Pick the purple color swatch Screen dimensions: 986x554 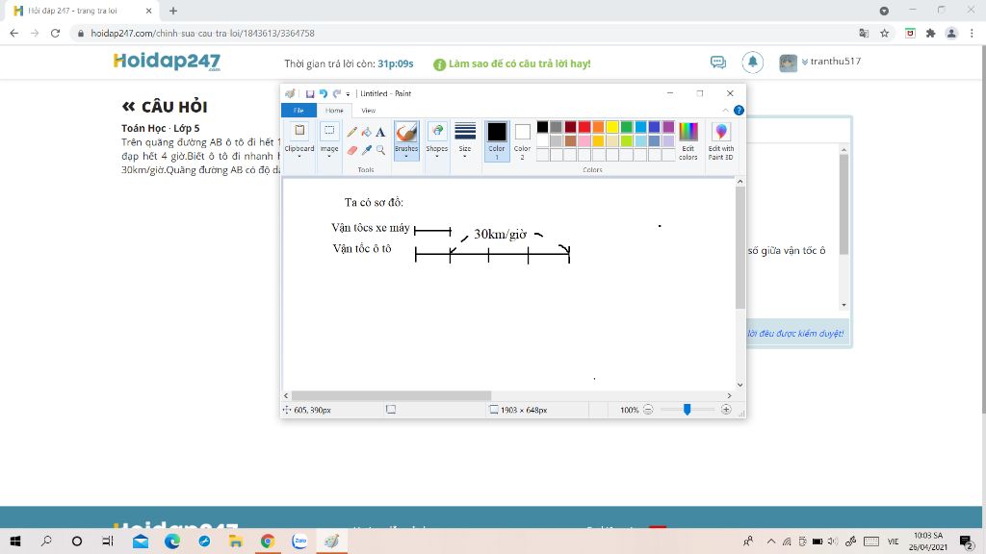(x=668, y=128)
